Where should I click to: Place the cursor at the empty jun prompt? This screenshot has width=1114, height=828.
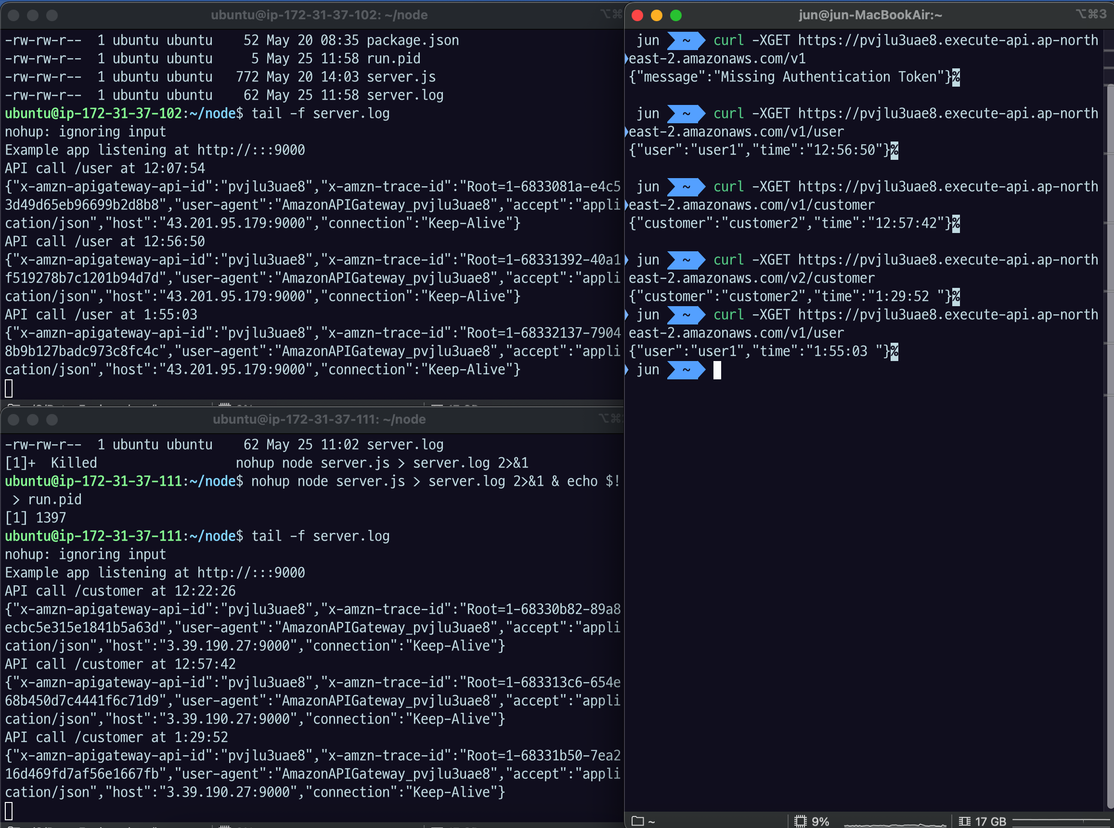(717, 370)
